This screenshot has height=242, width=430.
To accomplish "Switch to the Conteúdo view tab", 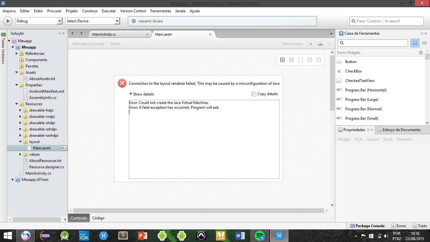I will point(79,218).
